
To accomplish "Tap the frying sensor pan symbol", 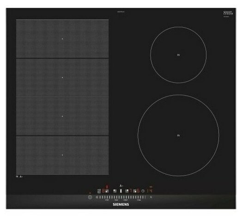I will [121, 186].
